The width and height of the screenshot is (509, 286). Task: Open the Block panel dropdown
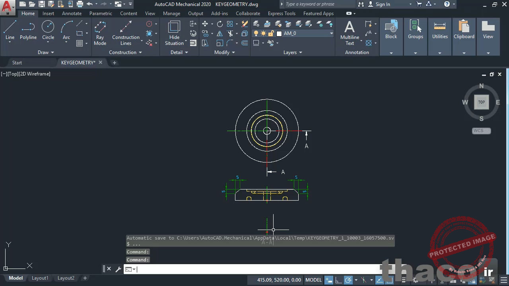pyautogui.click(x=391, y=53)
